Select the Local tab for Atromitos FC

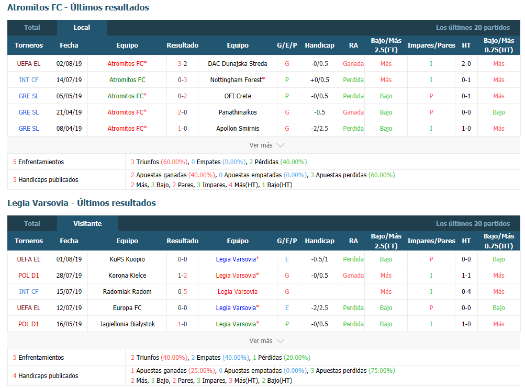(x=82, y=28)
